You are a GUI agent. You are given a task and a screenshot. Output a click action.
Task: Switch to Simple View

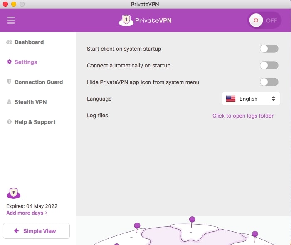37,231
